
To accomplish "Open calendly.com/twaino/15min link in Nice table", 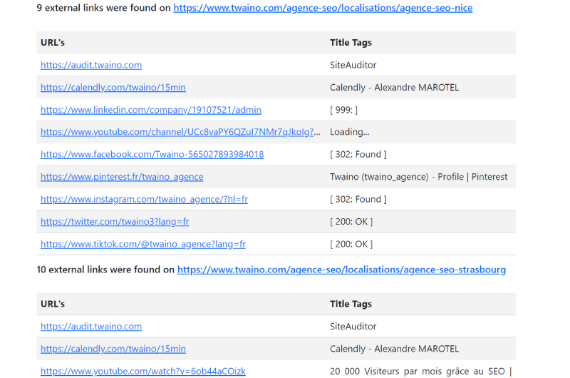I will 113,88.
